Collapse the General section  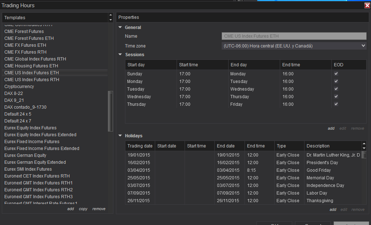120,28
